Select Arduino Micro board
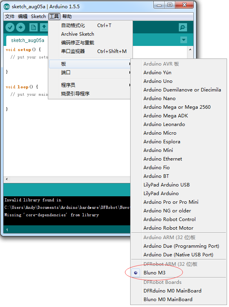Screen dimensions: 229x307 [179, 133]
